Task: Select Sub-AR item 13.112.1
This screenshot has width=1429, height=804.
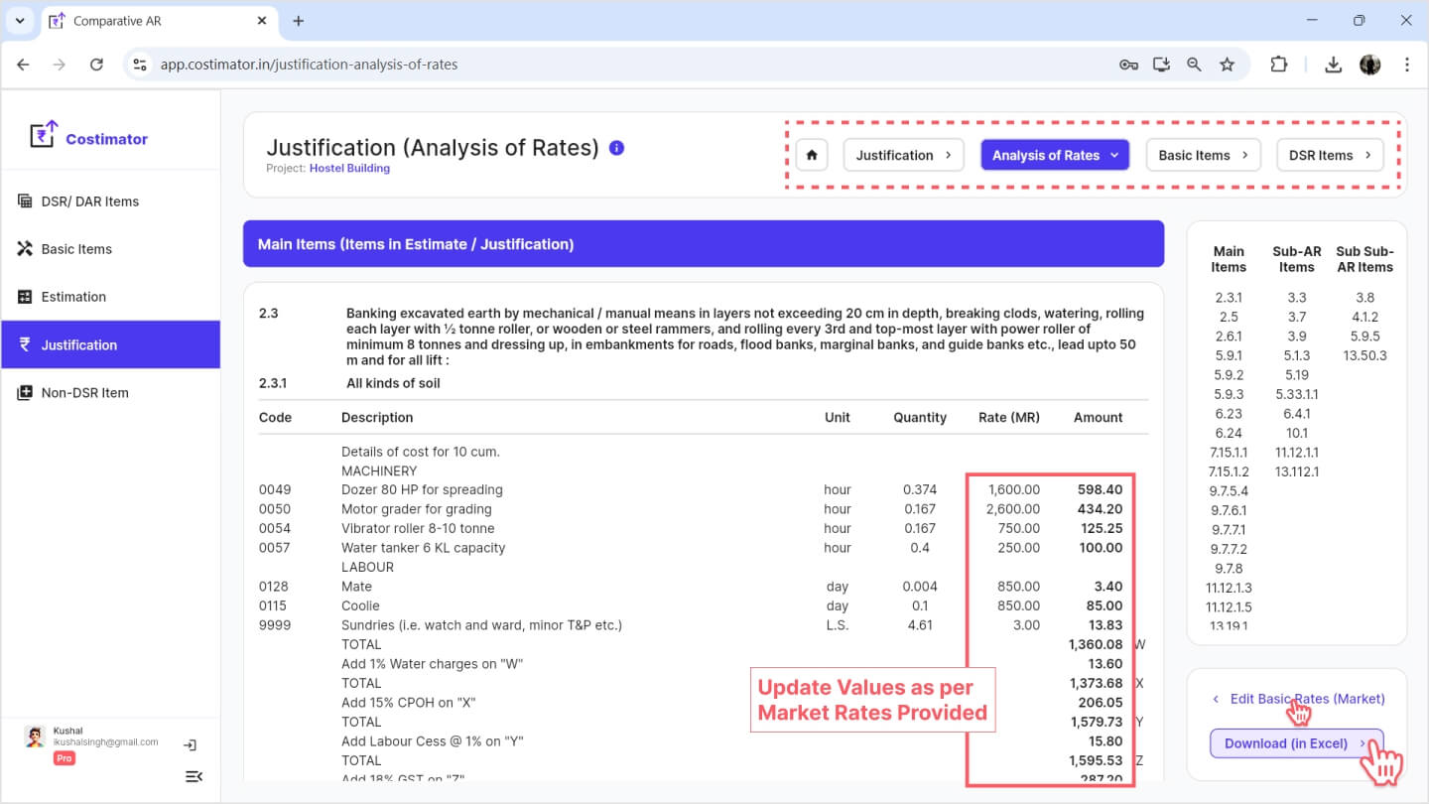Action: 1296,471
